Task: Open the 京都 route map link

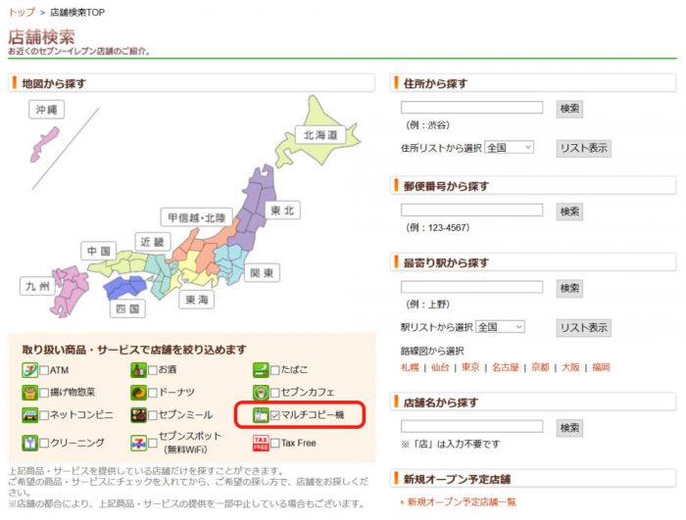Action: (540, 367)
